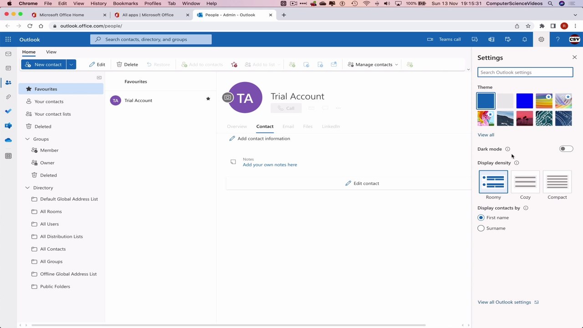Image resolution: width=583 pixels, height=328 pixels.
Task: Toggle Dark mode switch
Action: coord(566,149)
